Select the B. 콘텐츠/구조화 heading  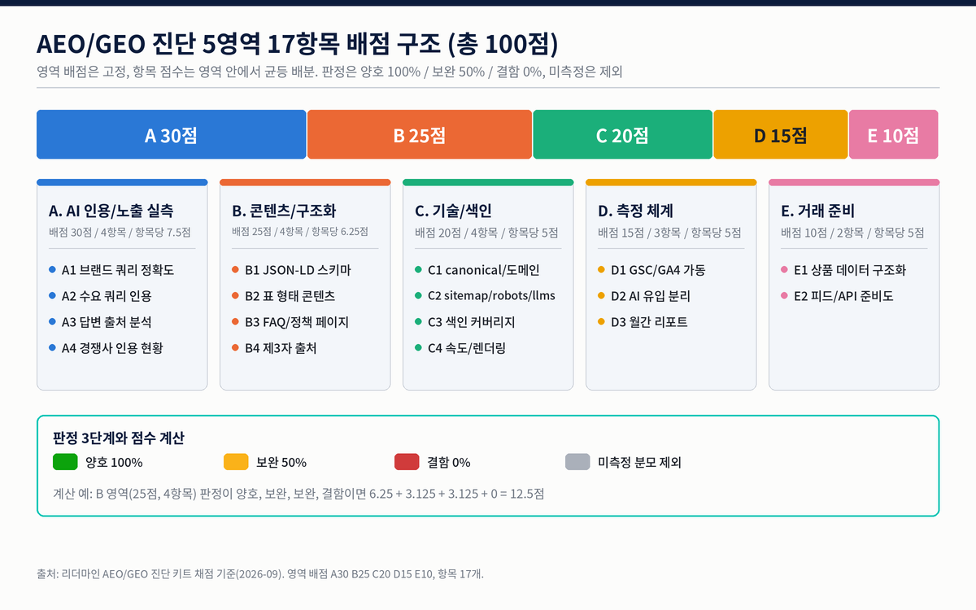[x=284, y=211]
